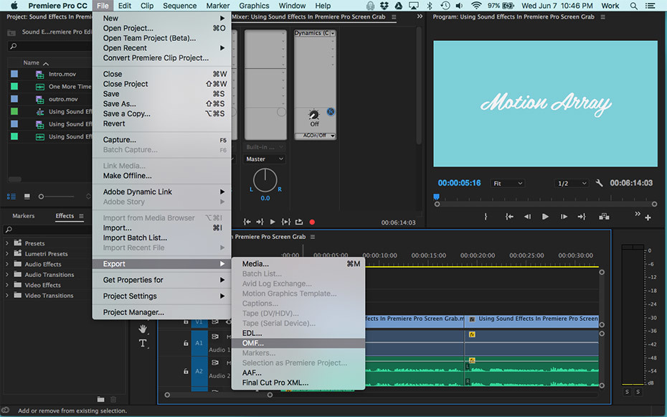
Task: Click the Program Monitor button editor plus
Action: [x=648, y=217]
